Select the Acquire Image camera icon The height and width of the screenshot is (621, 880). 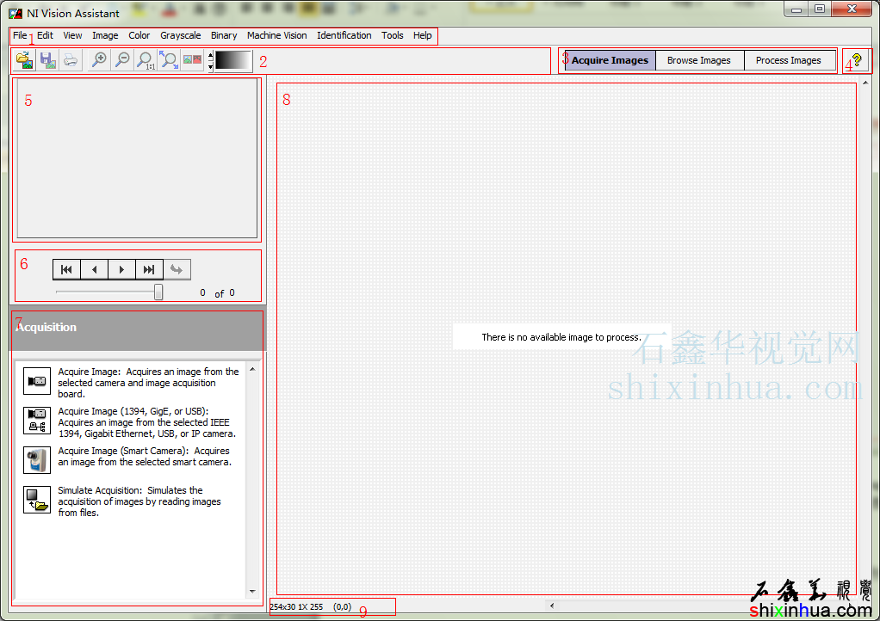pyautogui.click(x=37, y=380)
